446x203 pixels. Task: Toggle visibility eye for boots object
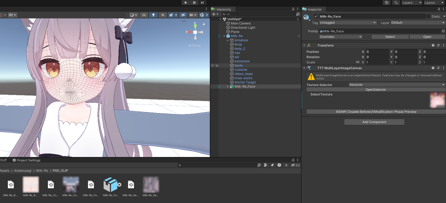(212, 65)
